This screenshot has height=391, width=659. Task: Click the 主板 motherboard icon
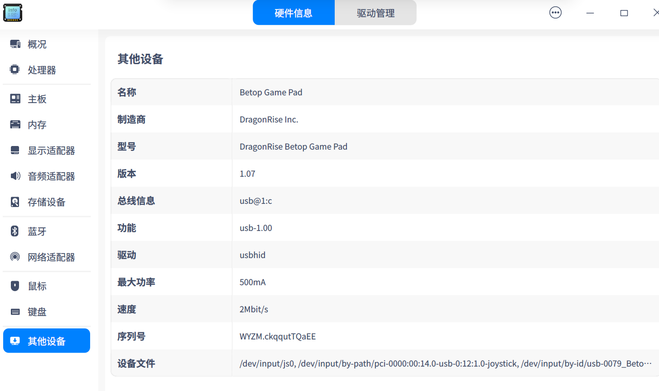click(x=15, y=99)
